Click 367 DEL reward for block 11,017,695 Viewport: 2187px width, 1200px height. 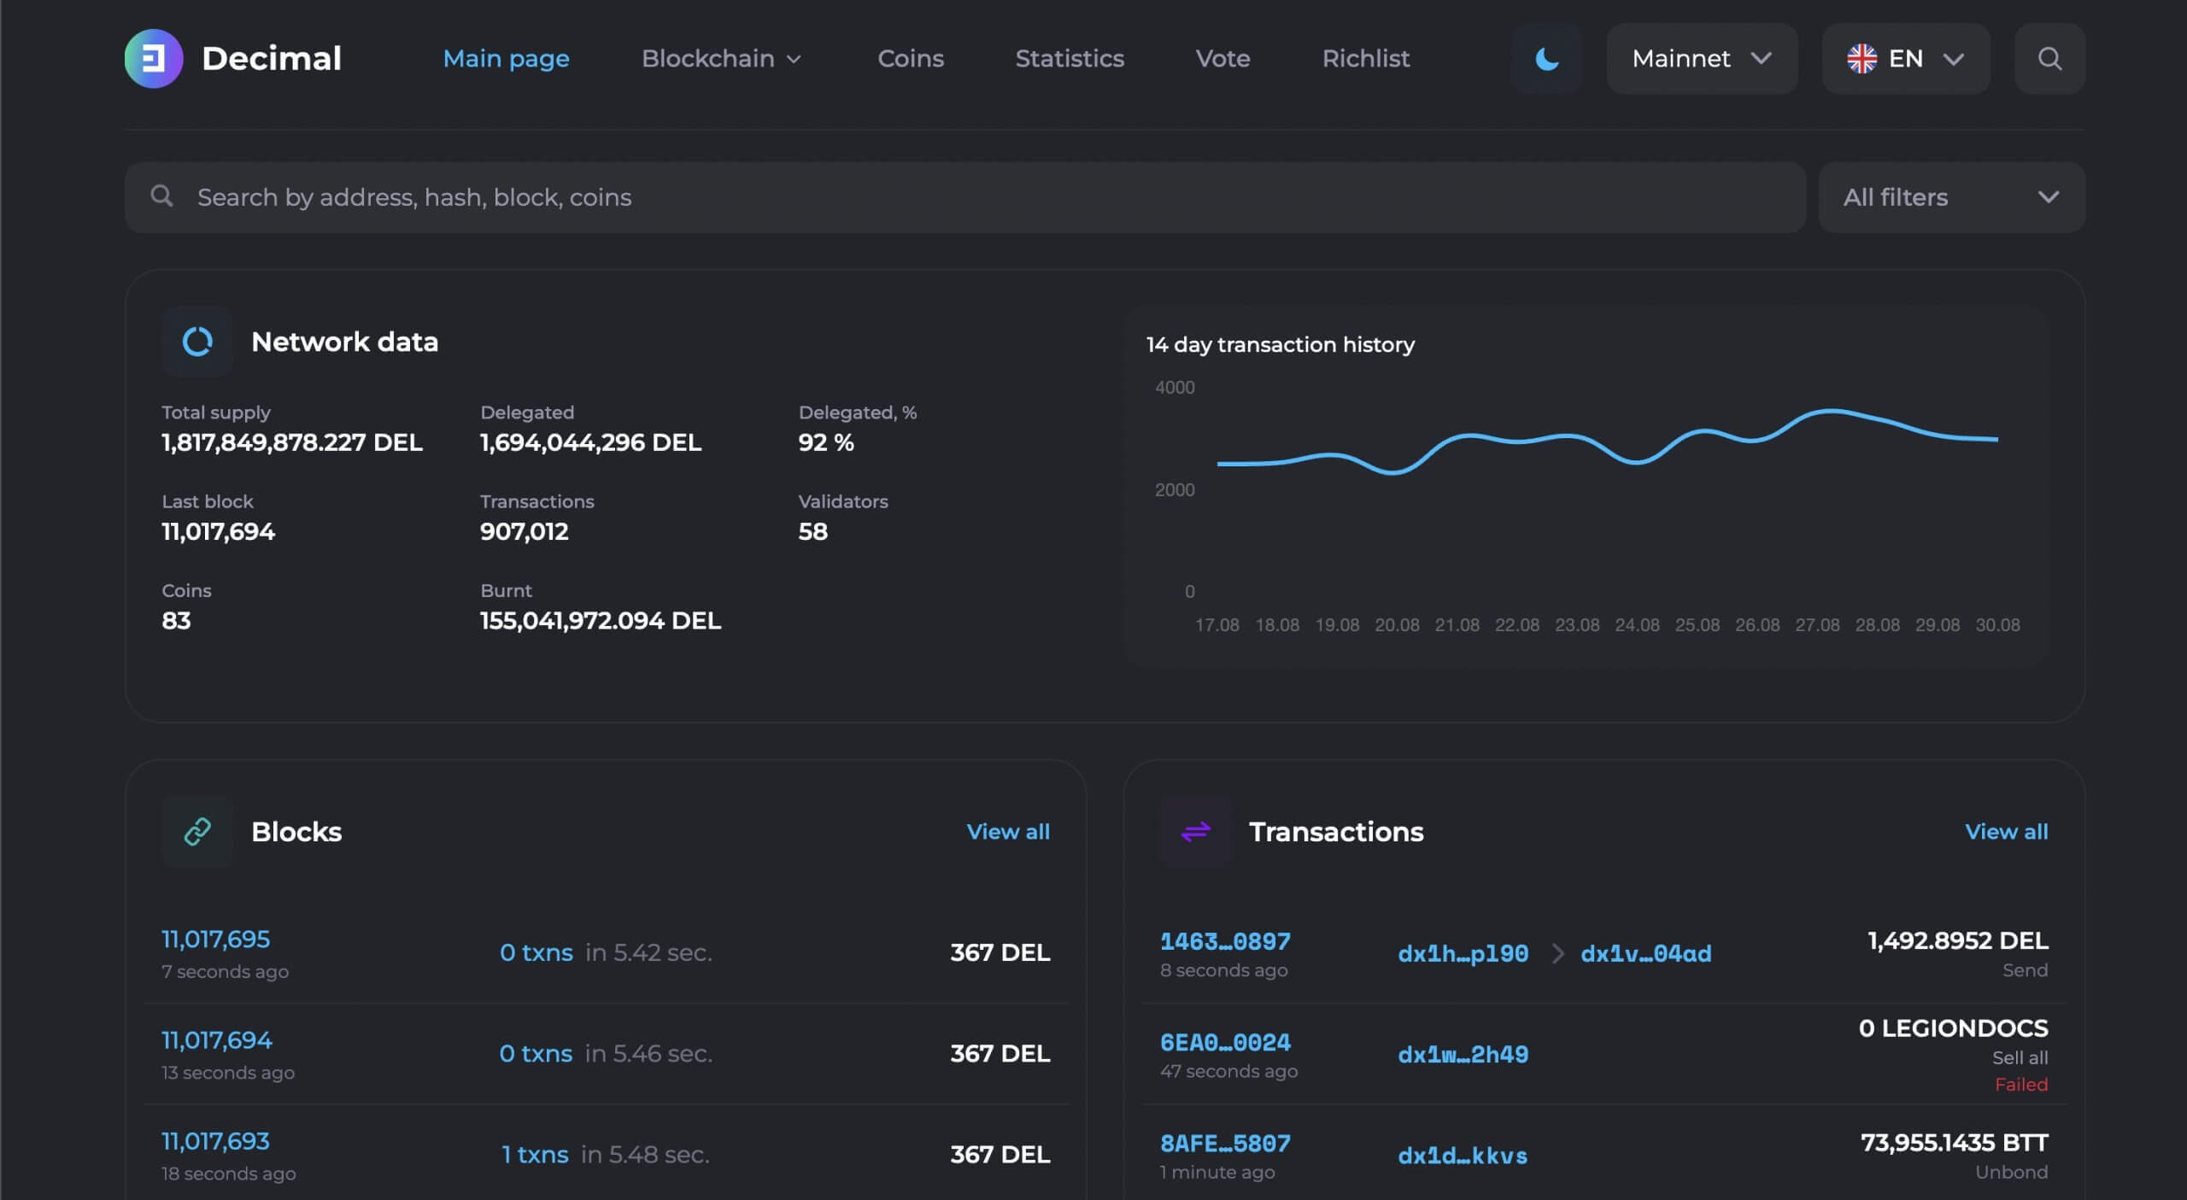click(x=1000, y=952)
